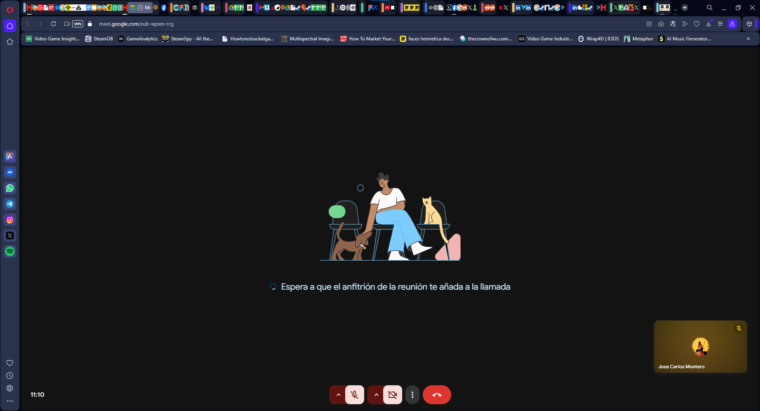Image resolution: width=760 pixels, height=411 pixels.
Task: Toggle the VPN badge in address bar
Action: (77, 24)
